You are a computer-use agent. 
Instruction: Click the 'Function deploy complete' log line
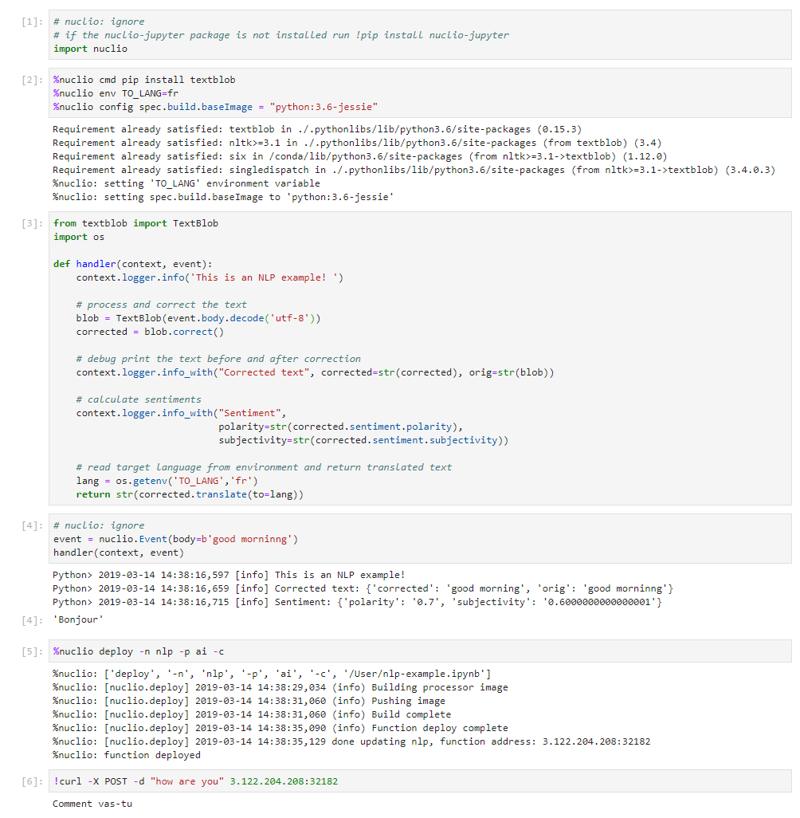[280, 728]
